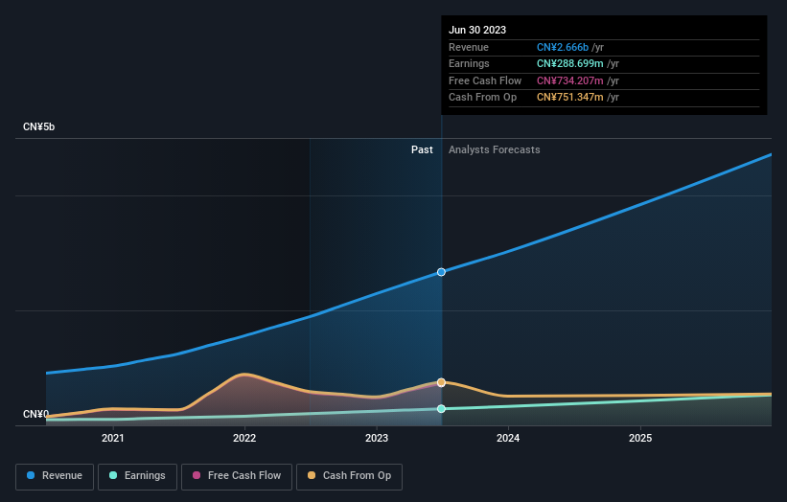Click the 2024 x-axis label
787x502 pixels.
pos(508,439)
